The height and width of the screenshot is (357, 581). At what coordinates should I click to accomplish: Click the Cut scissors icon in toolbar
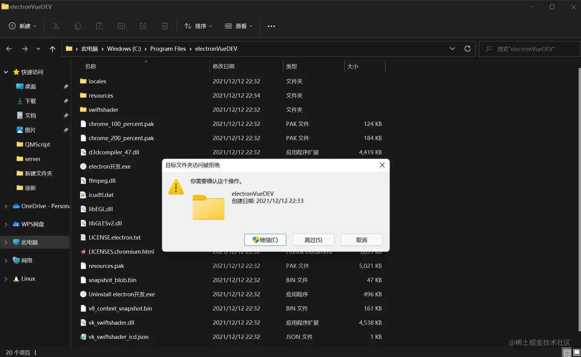tap(56, 26)
